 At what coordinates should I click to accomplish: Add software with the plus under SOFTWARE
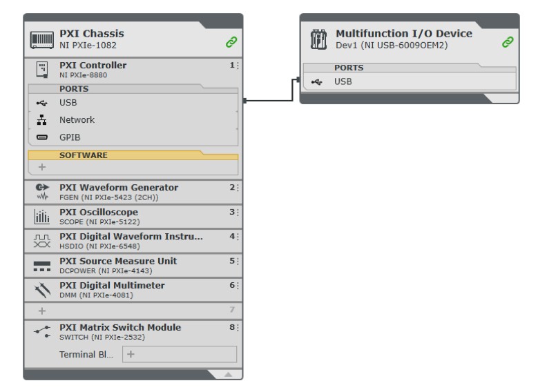click(x=42, y=167)
